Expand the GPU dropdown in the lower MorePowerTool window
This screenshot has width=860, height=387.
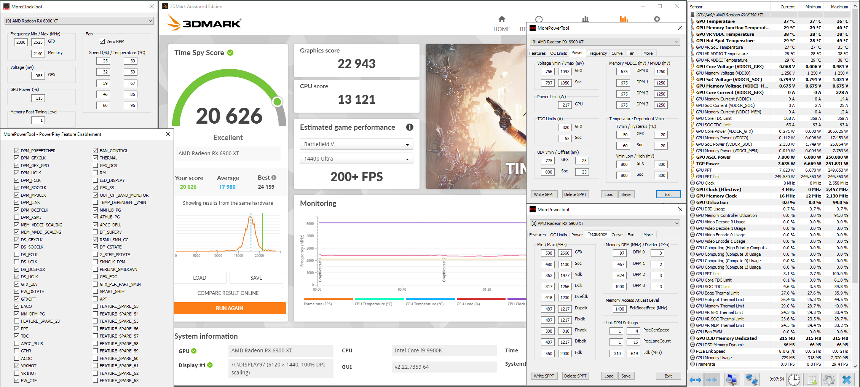coord(605,223)
